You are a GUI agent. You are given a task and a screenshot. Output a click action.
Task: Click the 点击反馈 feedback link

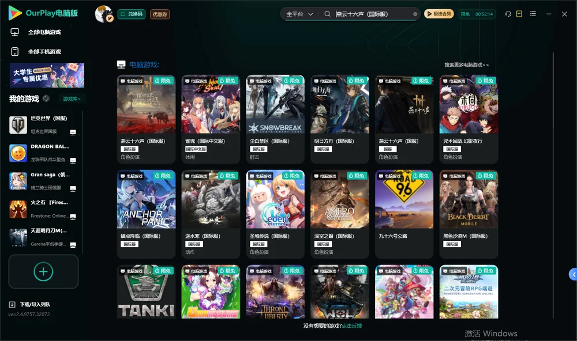tap(352, 325)
